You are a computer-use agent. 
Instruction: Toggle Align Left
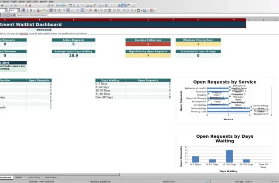point(51,10)
